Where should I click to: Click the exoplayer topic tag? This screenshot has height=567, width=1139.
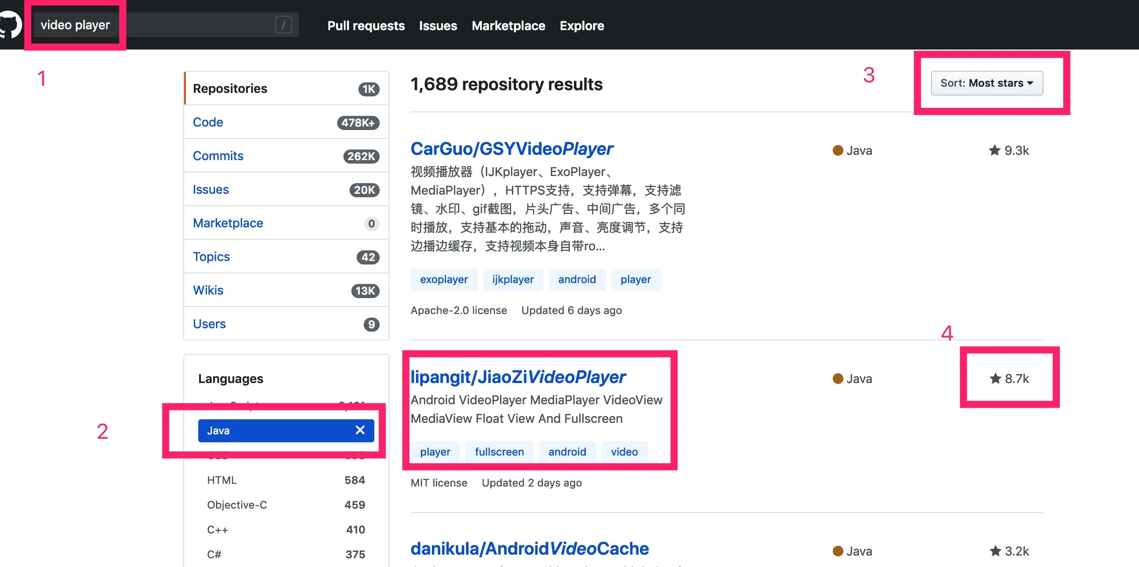click(x=443, y=280)
